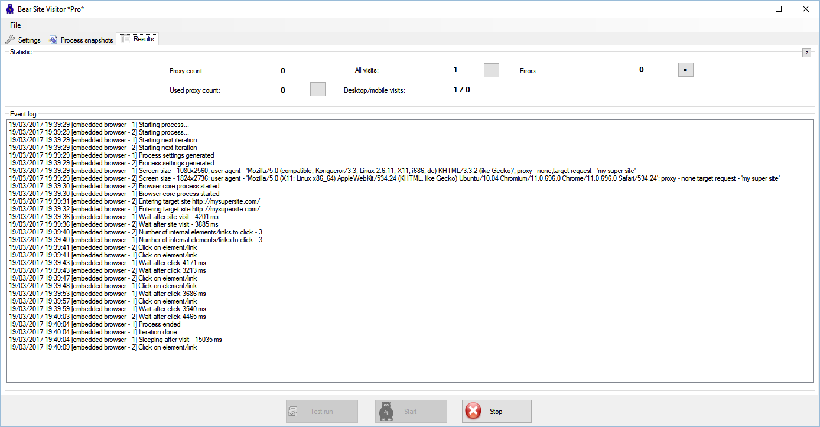Click the Bear Site Visitor app icon
820x427 pixels.
(10, 9)
